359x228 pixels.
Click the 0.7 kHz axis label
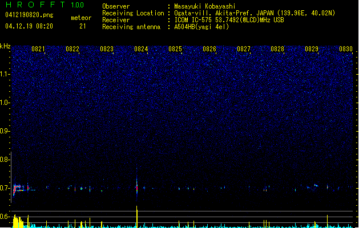(x=5, y=188)
